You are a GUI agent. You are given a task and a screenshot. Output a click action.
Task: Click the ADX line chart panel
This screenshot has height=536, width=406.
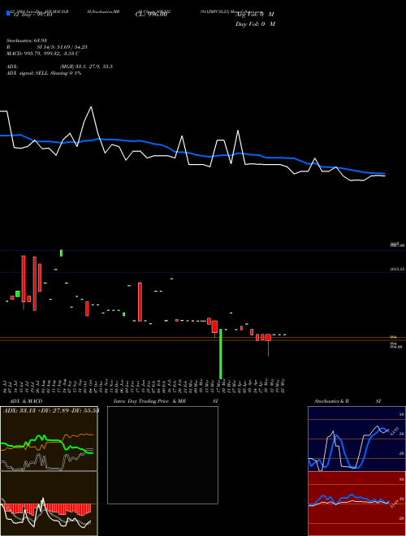pos(49,439)
